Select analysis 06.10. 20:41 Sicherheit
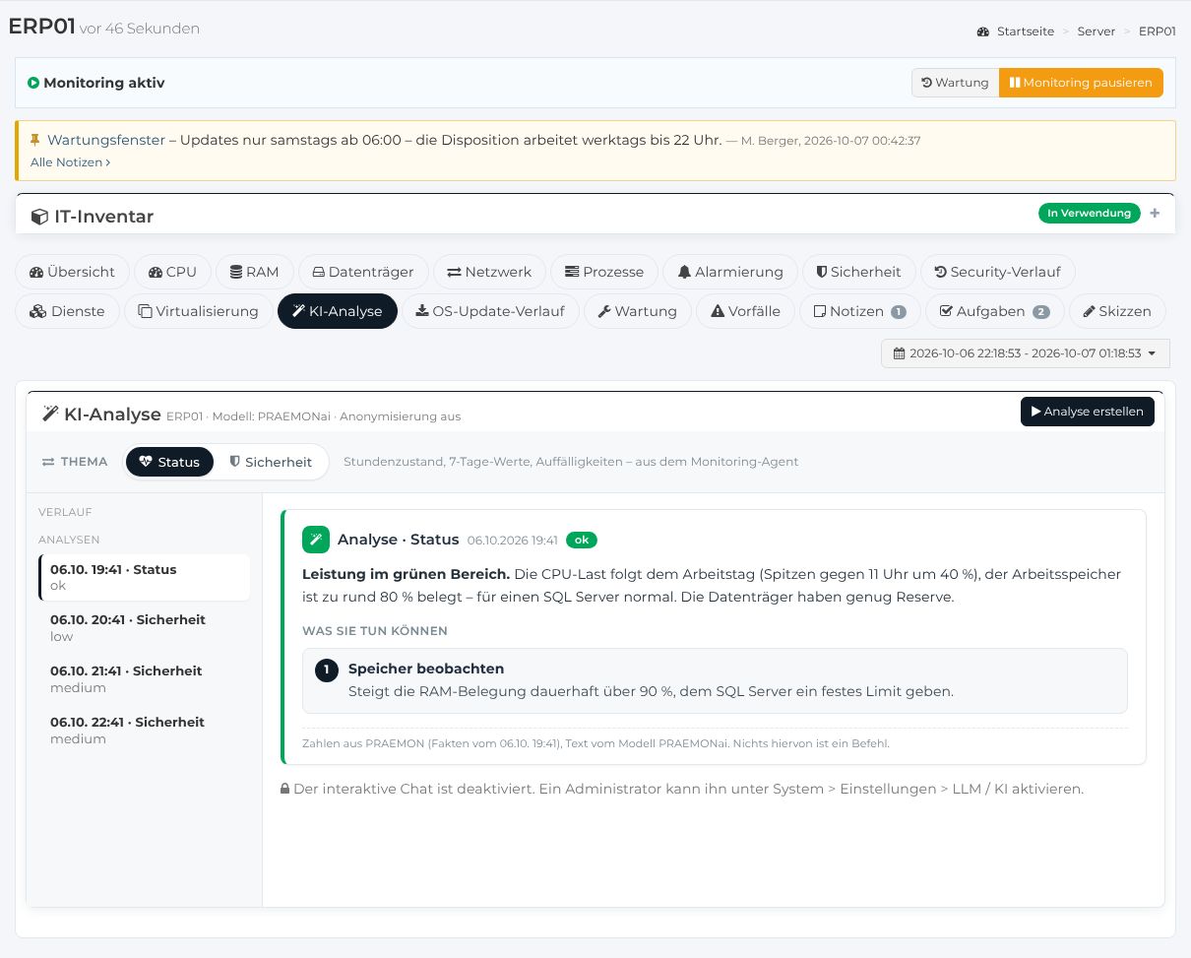 pyautogui.click(x=144, y=628)
